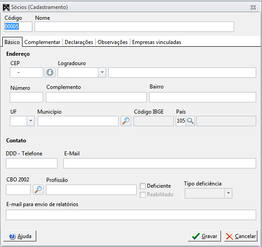Expand the Tipo deficiência dropdown
This screenshot has width=262, height=247.
click(228, 193)
